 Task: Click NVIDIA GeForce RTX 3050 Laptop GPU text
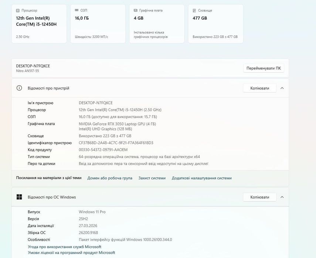point(117,124)
